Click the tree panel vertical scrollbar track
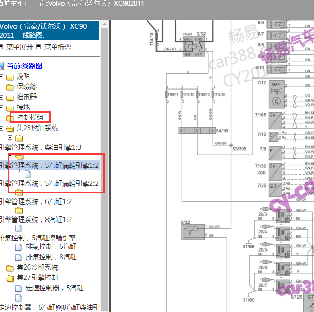Viewport: 314px width, 312px height. pos(104,170)
